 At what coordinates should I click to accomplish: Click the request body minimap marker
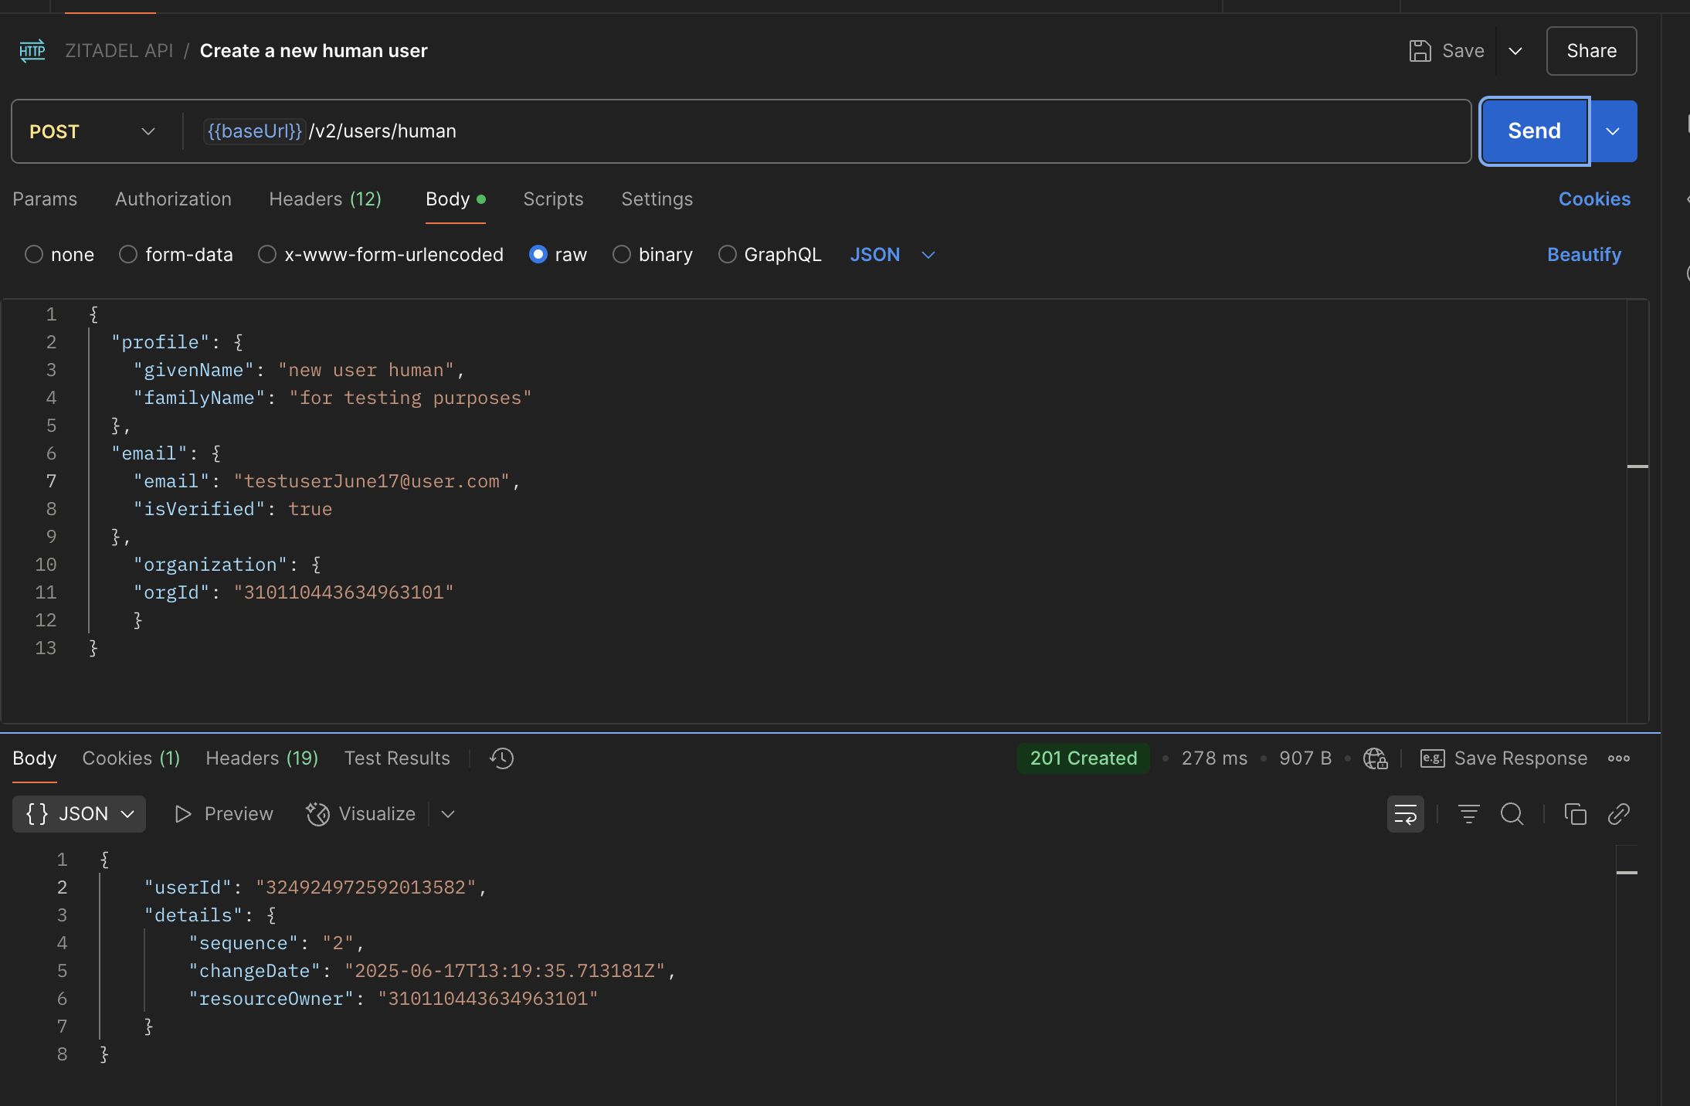[x=1637, y=466]
